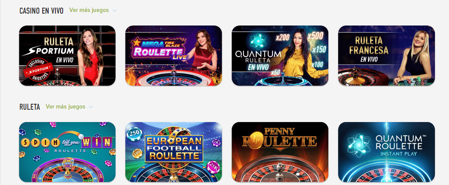Image resolution: width=449 pixels, height=185 pixels.
Task: Launch European Football Roulette game
Action: pos(174,152)
